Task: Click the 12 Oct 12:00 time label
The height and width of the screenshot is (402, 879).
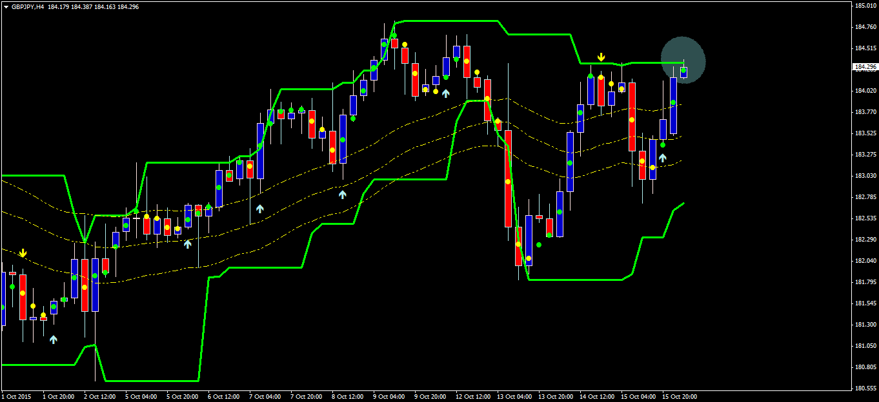Action: [473, 397]
